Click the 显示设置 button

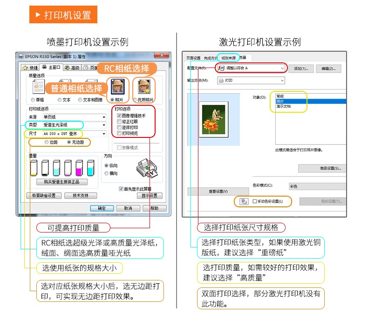150,196
